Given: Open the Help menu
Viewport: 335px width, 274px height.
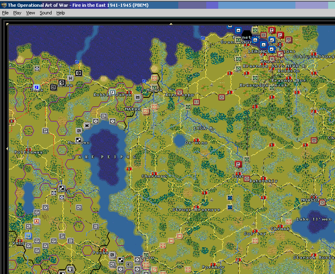Looking at the screenshot, I should (x=60, y=13).
